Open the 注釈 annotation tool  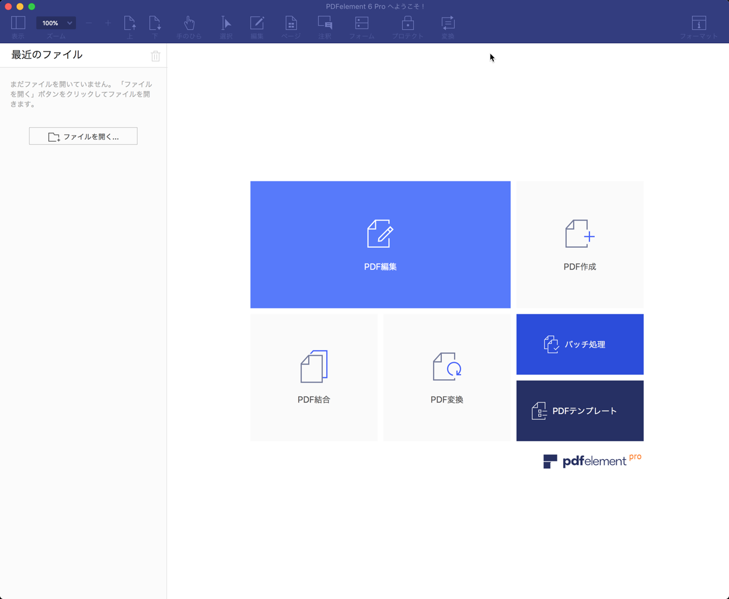pyautogui.click(x=325, y=23)
